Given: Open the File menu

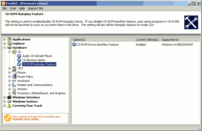Looking at the screenshot, I should pyautogui.click(x=4, y=8).
